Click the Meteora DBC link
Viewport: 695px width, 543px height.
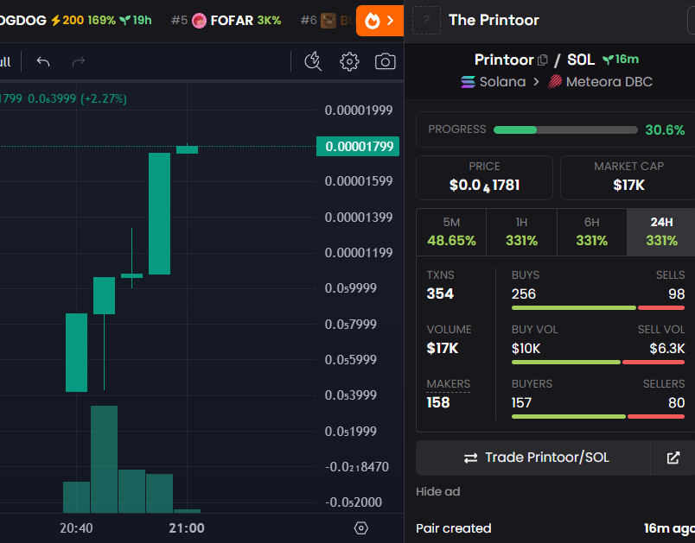pyautogui.click(x=600, y=82)
